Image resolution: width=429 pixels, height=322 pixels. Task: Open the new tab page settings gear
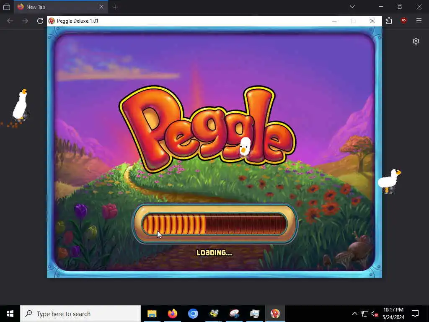point(416,41)
